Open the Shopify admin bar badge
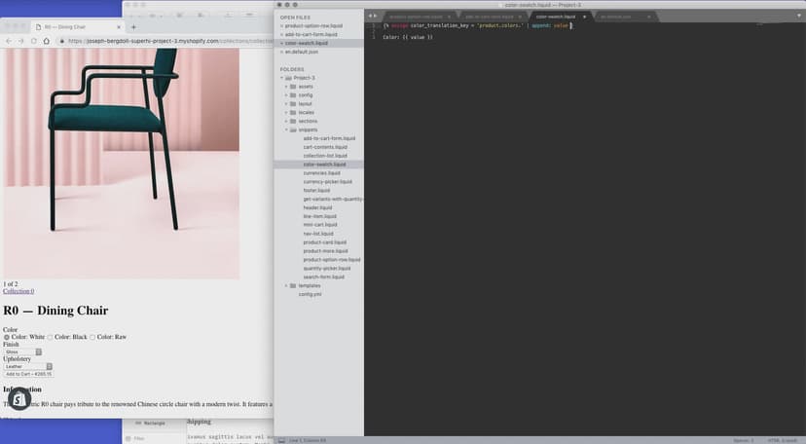This screenshot has width=806, height=444. (19, 400)
